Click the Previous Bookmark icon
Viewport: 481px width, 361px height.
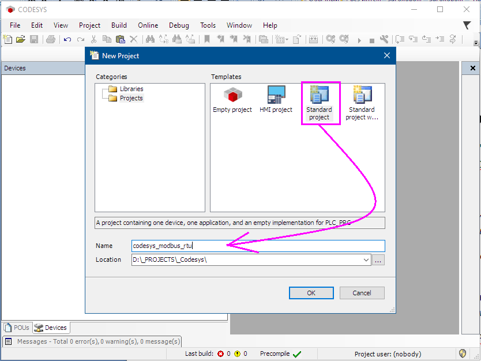(x=220, y=39)
